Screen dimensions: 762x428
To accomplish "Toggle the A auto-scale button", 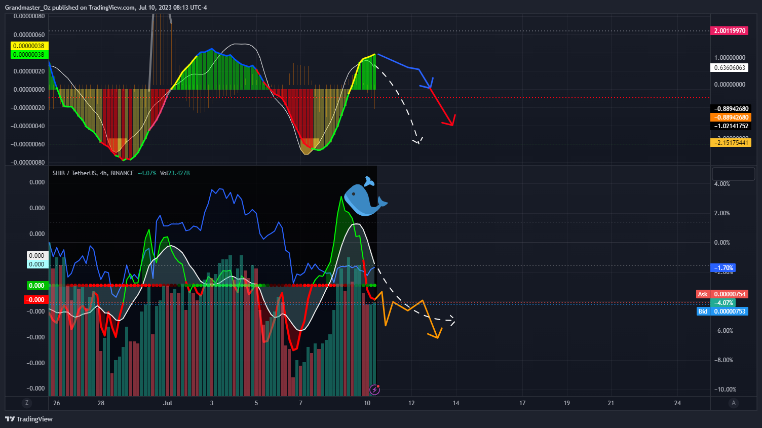I will [x=733, y=403].
